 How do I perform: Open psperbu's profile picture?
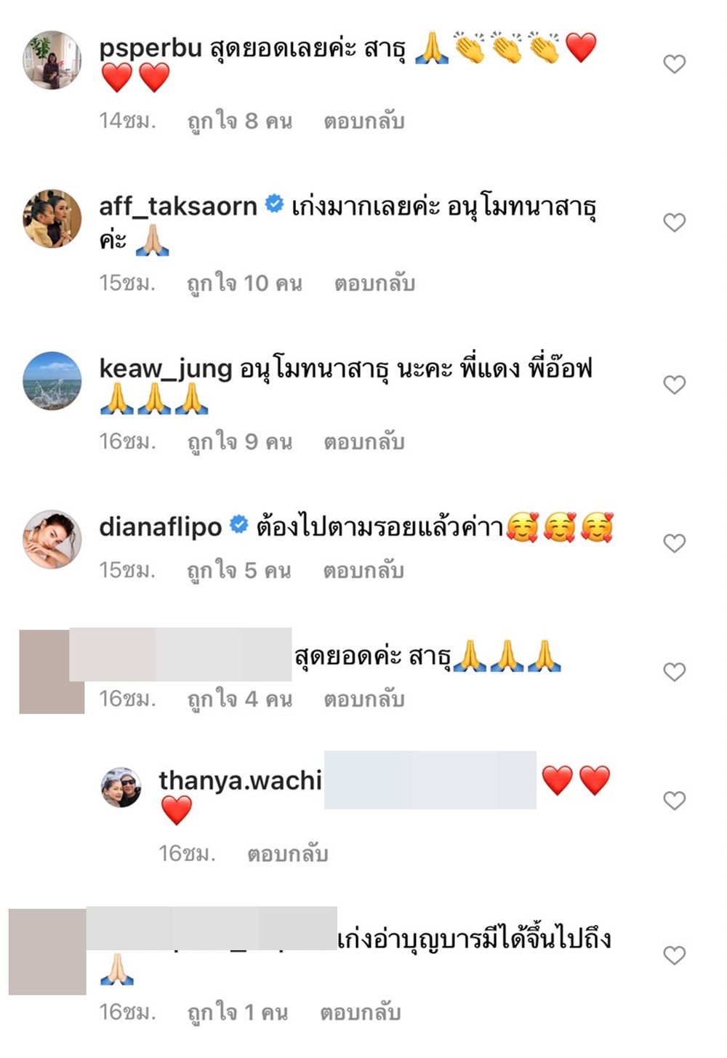52,60
